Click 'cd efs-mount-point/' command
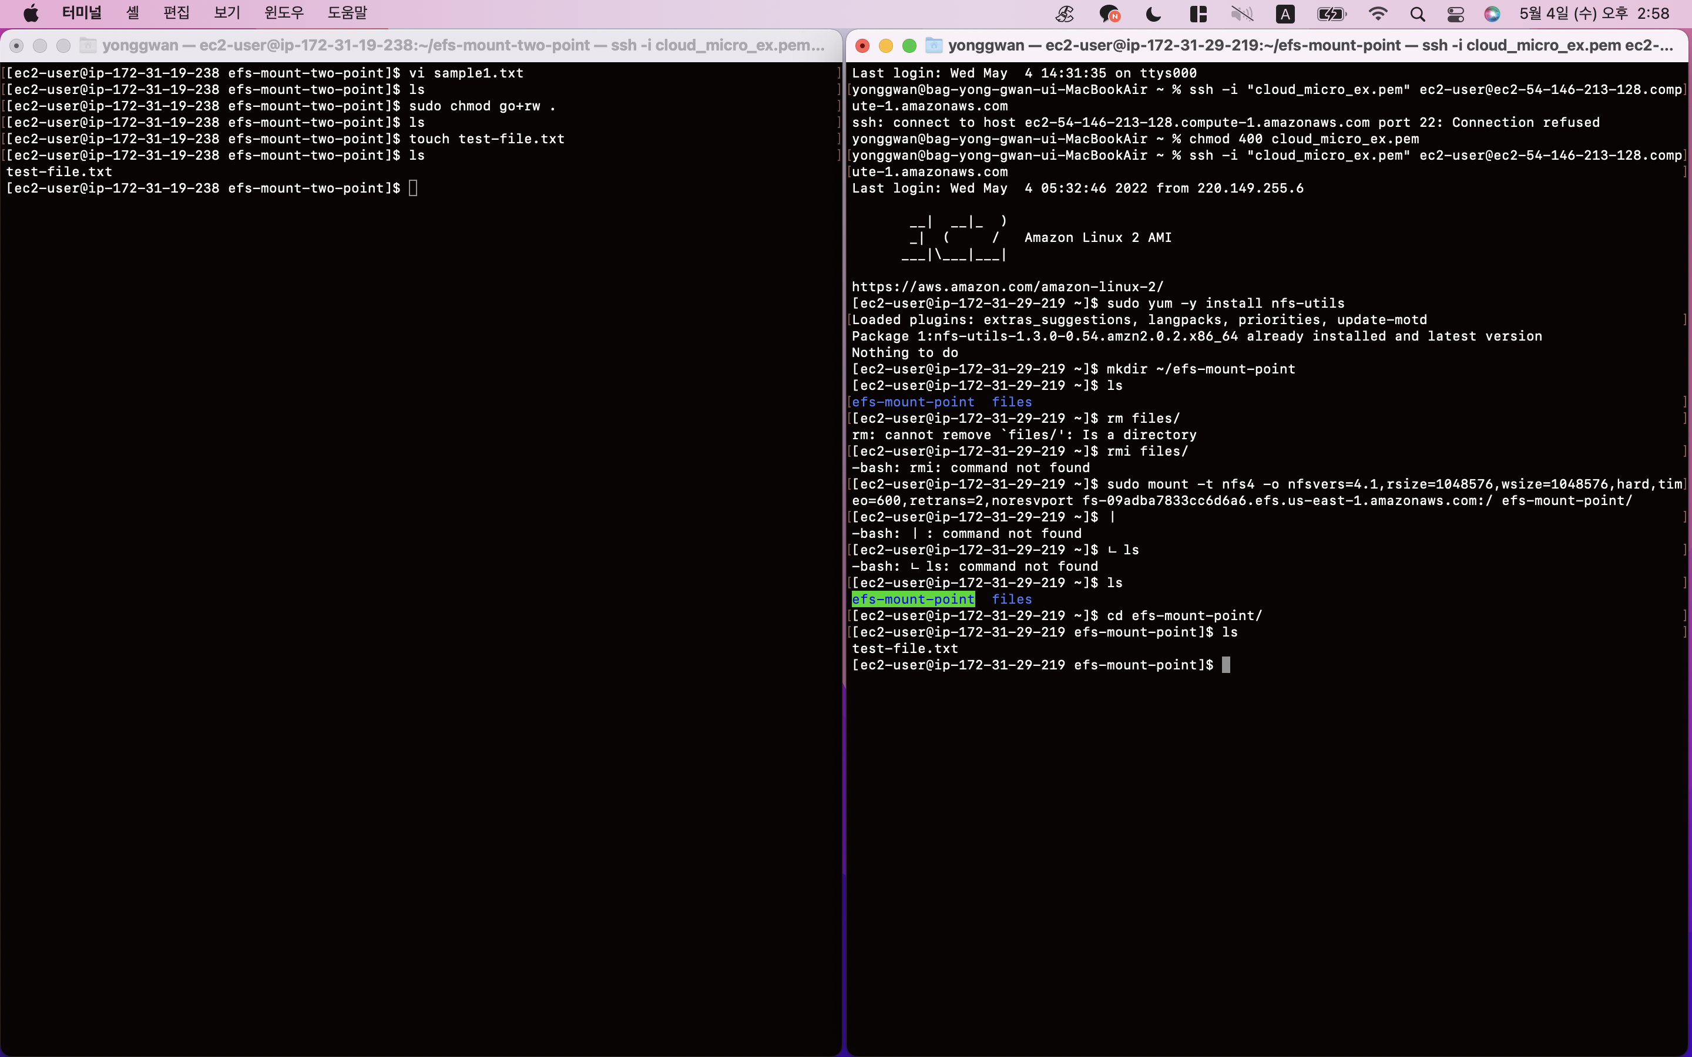This screenshot has width=1692, height=1057. click(x=1184, y=616)
